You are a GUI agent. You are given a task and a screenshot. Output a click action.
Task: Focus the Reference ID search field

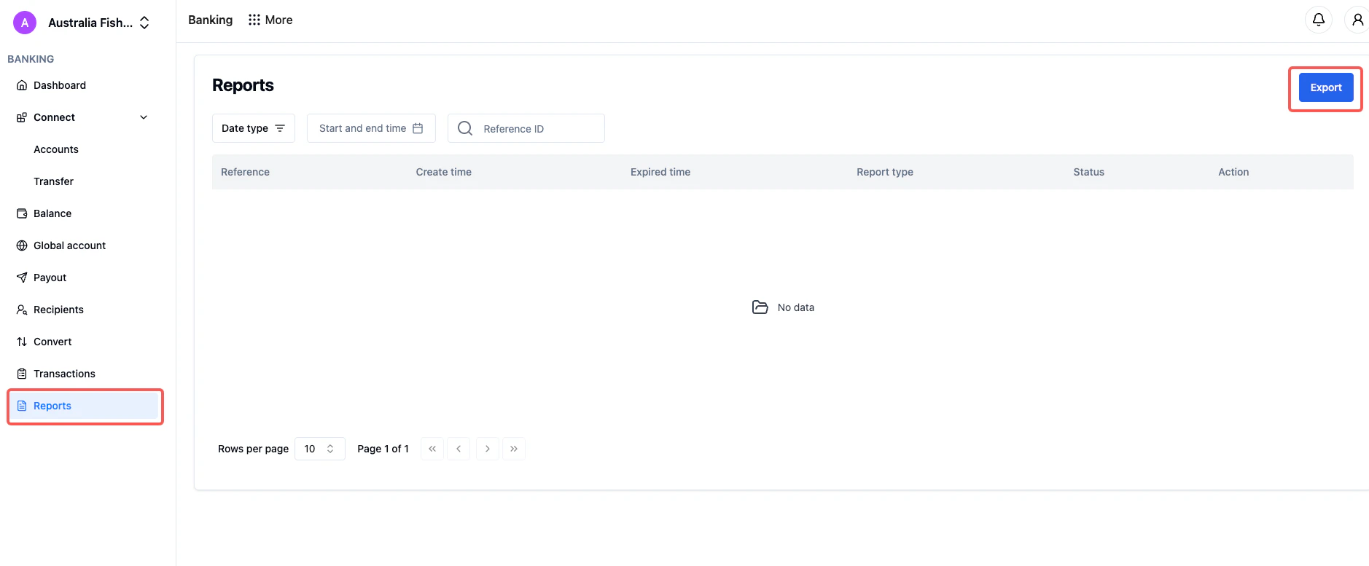point(526,128)
